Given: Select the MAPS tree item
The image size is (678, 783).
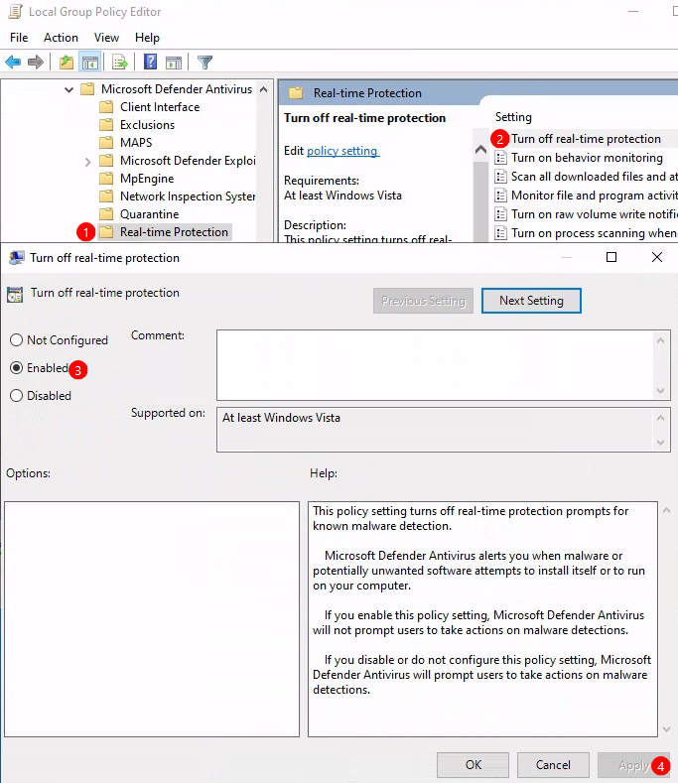Looking at the screenshot, I should pyautogui.click(x=136, y=143).
